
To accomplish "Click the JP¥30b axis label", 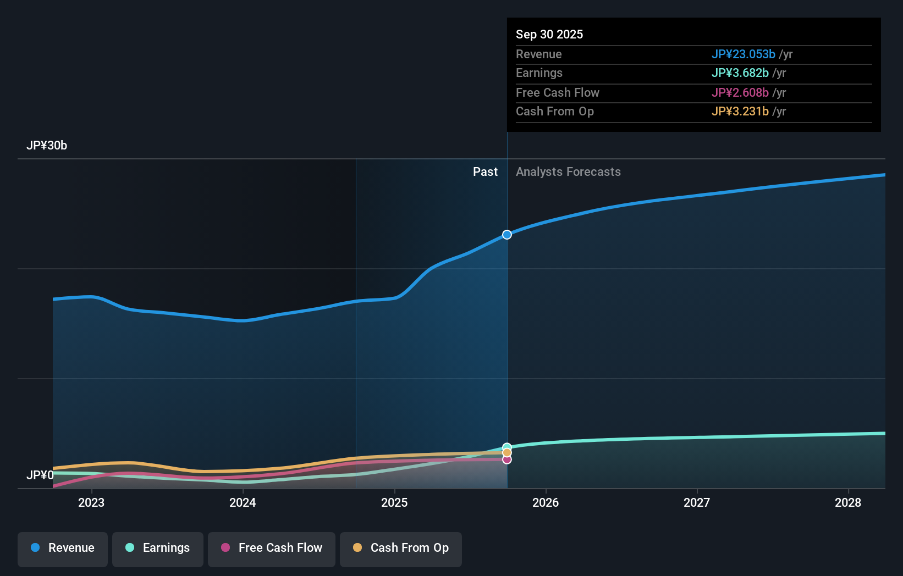I will click(x=47, y=146).
